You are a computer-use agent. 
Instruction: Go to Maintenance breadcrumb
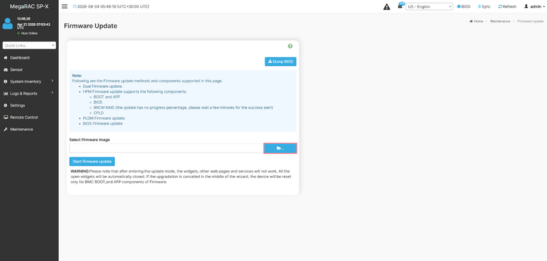[500, 21]
